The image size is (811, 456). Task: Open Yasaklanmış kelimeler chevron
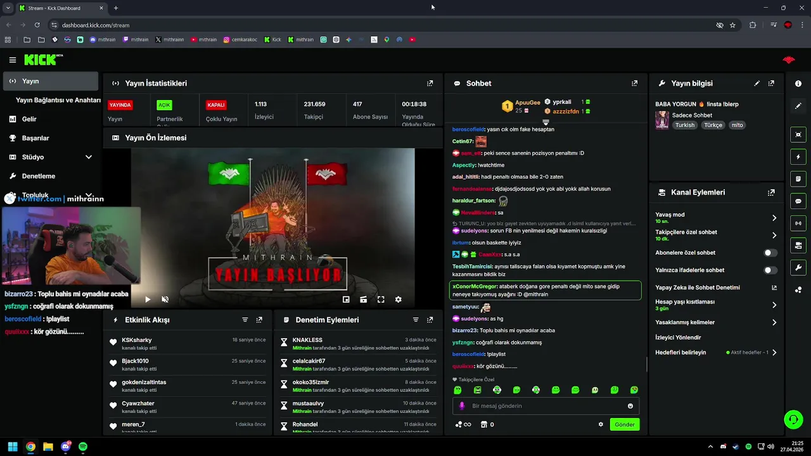(774, 322)
